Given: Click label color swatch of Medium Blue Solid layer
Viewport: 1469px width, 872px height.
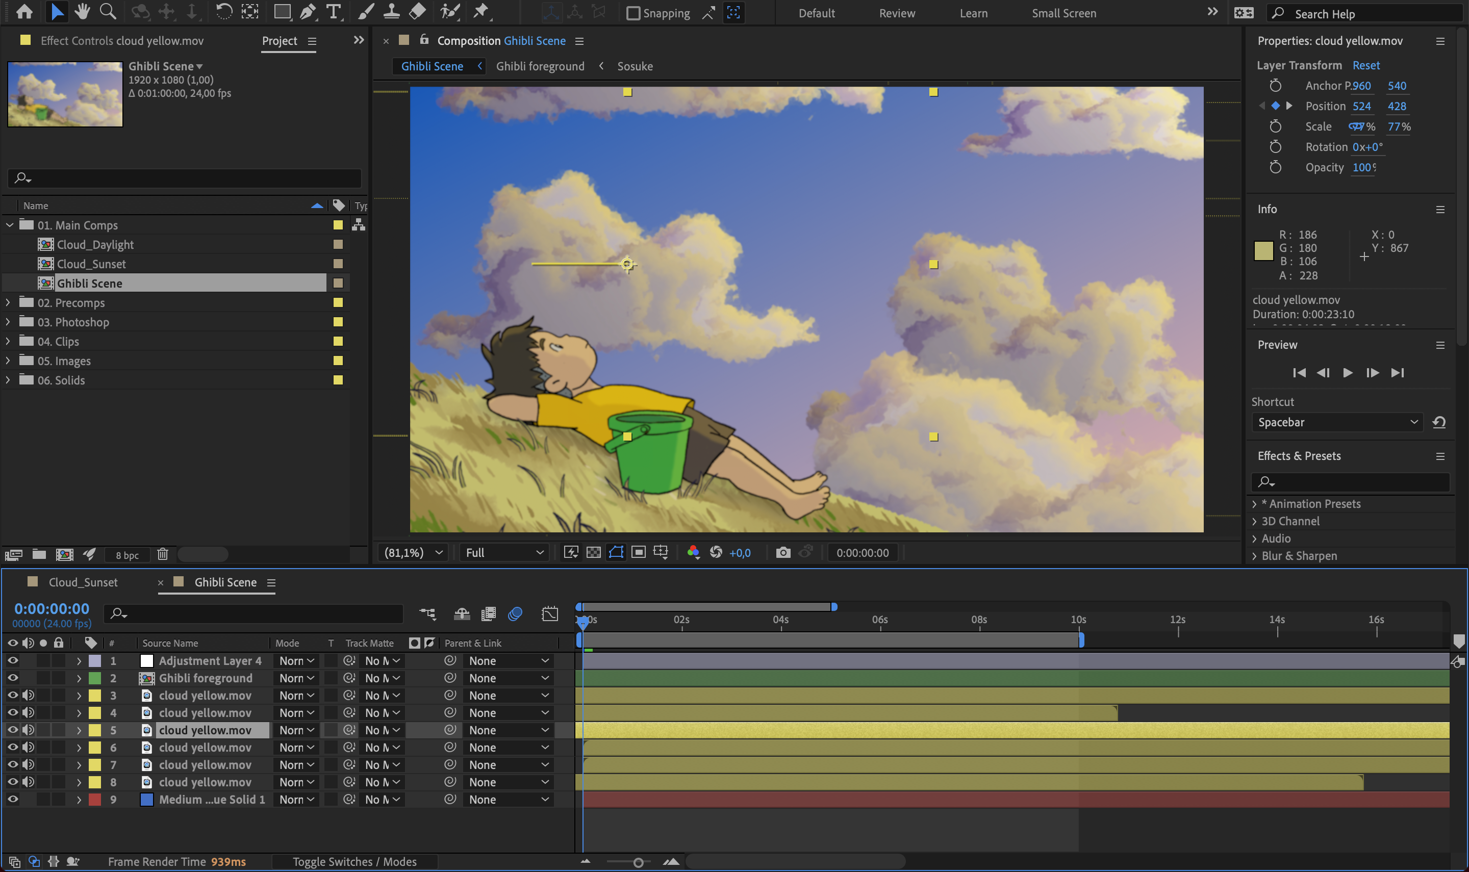Looking at the screenshot, I should click(x=94, y=800).
